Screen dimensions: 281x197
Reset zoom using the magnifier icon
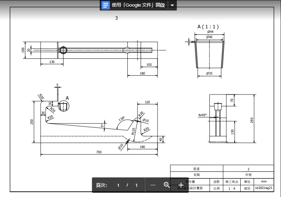click(x=167, y=185)
